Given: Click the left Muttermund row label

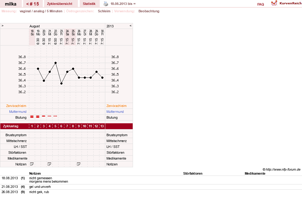Looking at the screenshot, I should tap(18, 112).
